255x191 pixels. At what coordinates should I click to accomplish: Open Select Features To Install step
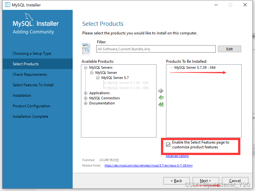(33, 85)
